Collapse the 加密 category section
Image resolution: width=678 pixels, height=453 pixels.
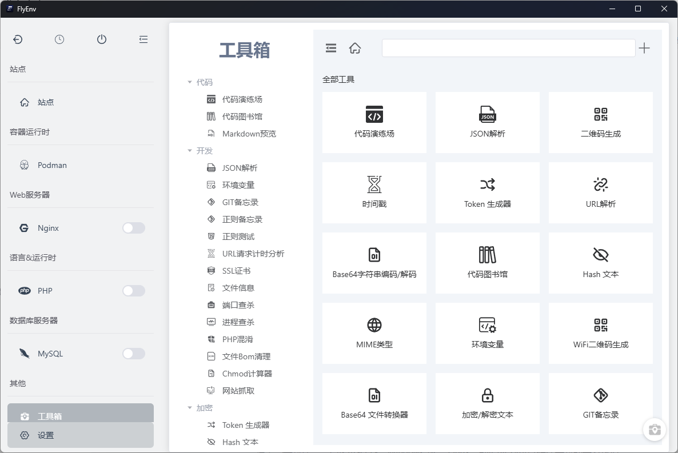(189, 407)
